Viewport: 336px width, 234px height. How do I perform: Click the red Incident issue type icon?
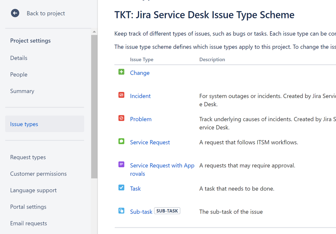tap(121, 95)
